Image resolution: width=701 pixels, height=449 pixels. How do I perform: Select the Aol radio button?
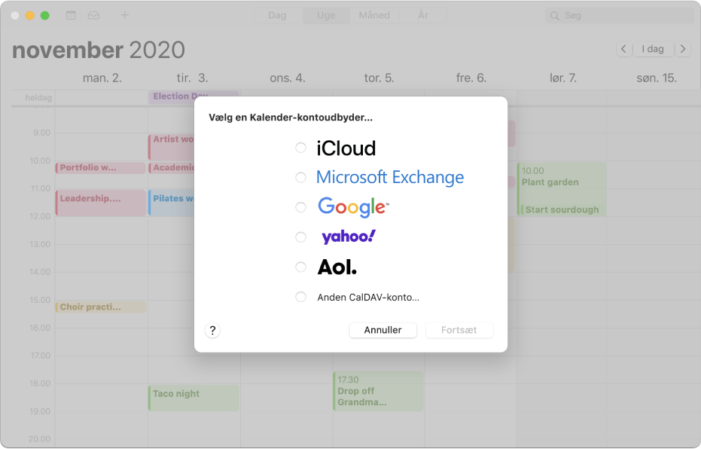tap(301, 267)
